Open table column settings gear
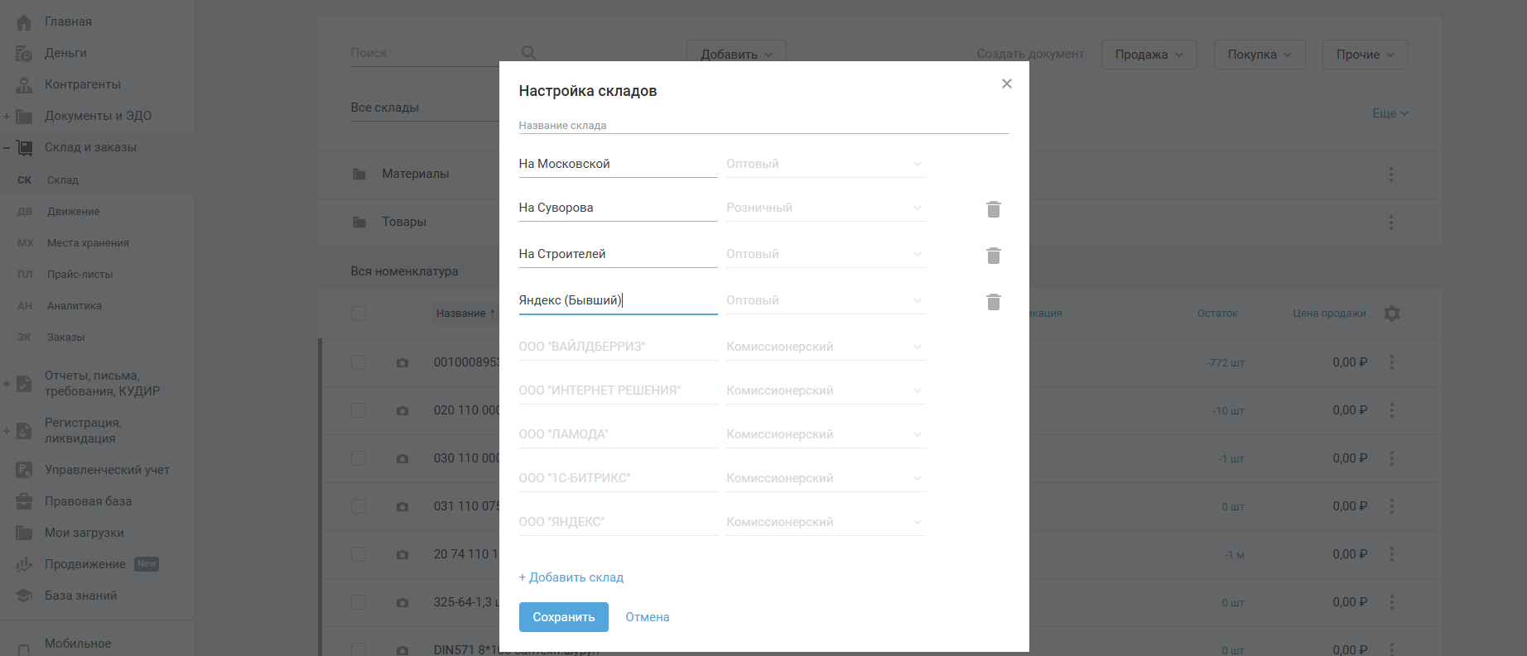The width and height of the screenshot is (1527, 656). [x=1392, y=314]
